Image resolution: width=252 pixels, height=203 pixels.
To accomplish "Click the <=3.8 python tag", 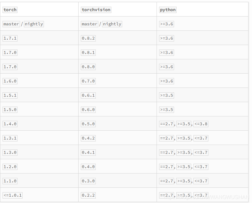I will coord(201,124).
